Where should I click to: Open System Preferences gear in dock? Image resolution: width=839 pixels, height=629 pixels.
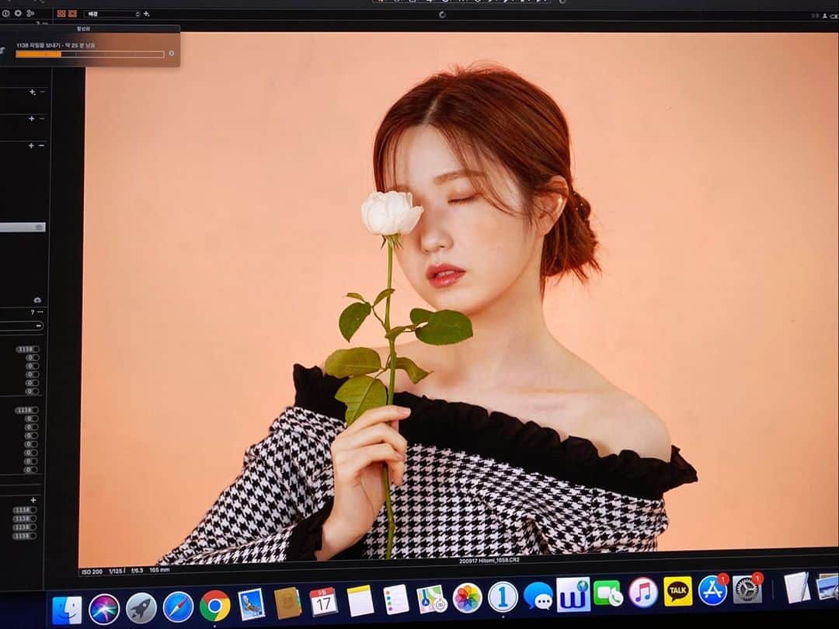(747, 589)
